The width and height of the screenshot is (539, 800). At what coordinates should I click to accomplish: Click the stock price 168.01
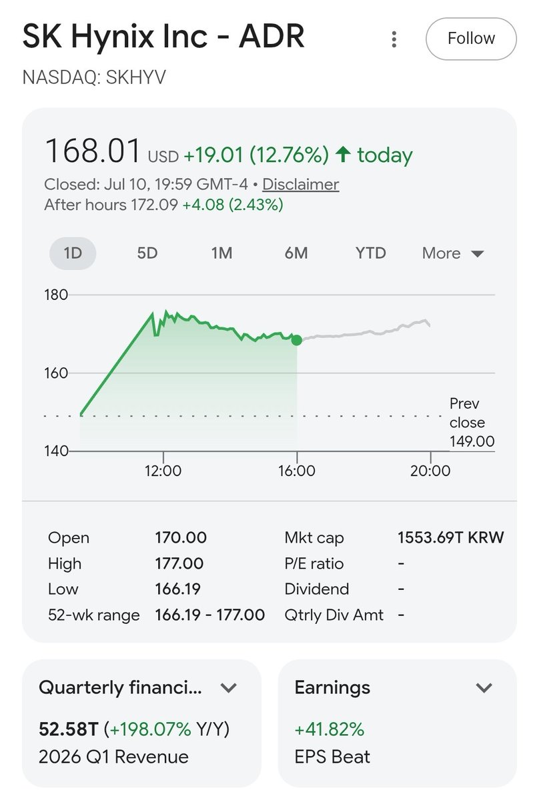[x=93, y=151]
